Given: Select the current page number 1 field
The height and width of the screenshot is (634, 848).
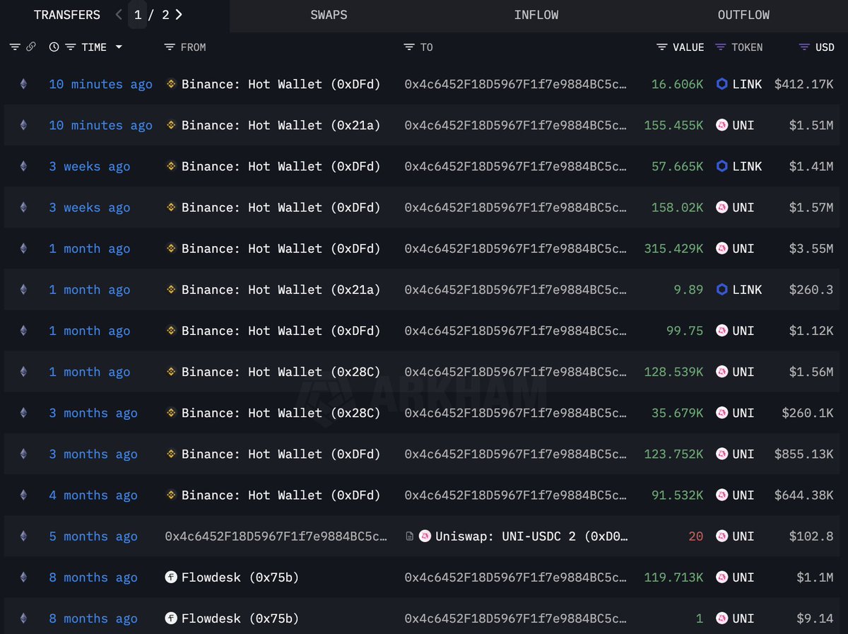Looking at the screenshot, I should [x=138, y=15].
